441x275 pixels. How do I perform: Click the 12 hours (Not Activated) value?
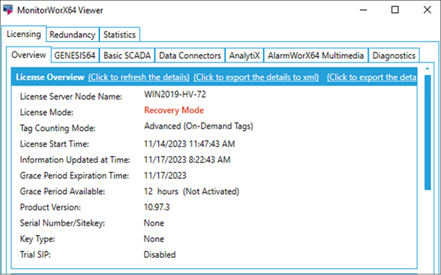click(x=192, y=192)
